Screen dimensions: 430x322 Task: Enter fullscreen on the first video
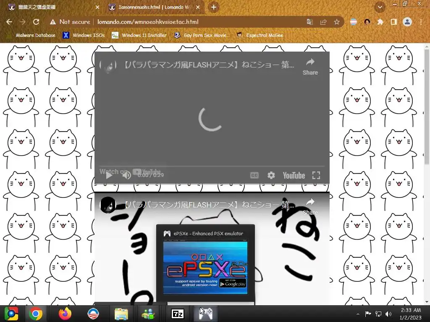point(316,175)
